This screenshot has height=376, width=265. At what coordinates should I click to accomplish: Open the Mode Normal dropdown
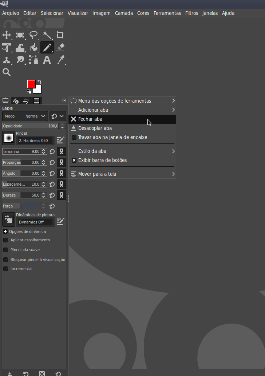25,116
